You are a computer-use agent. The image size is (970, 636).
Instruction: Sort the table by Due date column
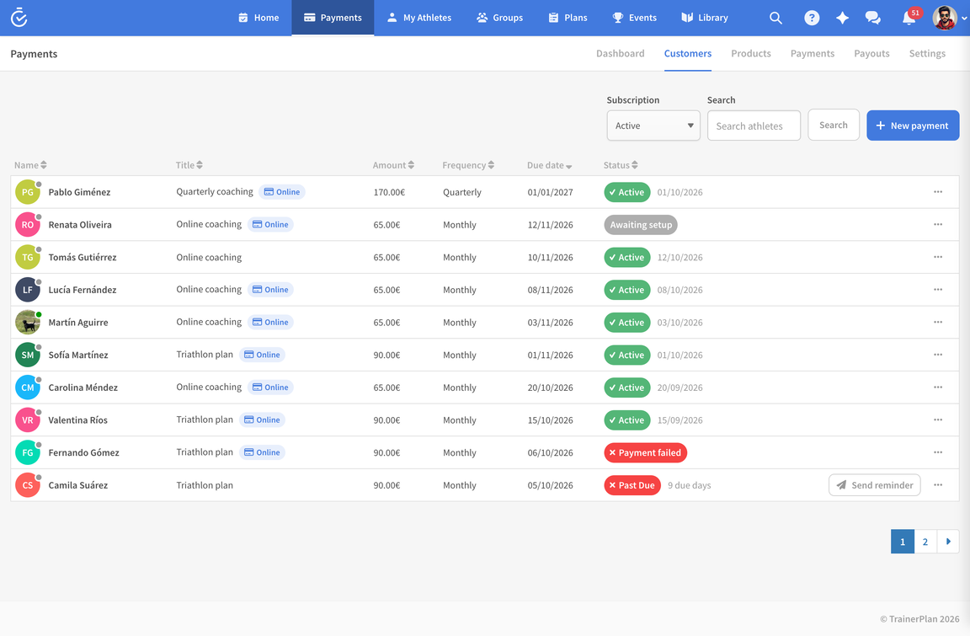click(549, 165)
